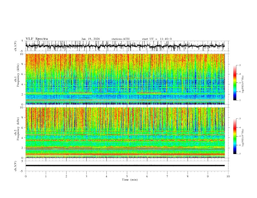The width and height of the screenshot is (257, 198).
Task: Click the time axis tick label "10"
Action: click(x=228, y=176)
